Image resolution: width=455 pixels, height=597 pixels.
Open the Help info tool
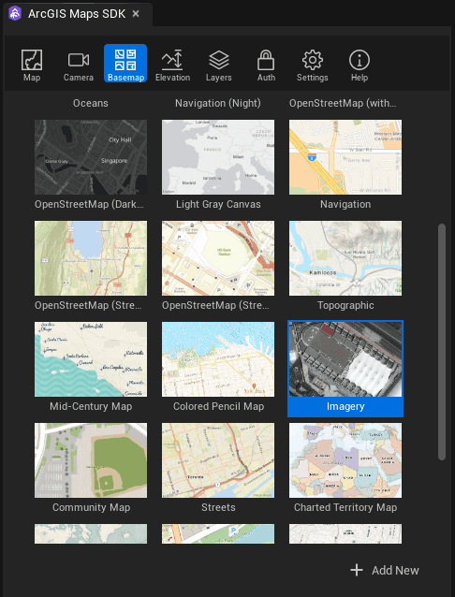pos(360,65)
